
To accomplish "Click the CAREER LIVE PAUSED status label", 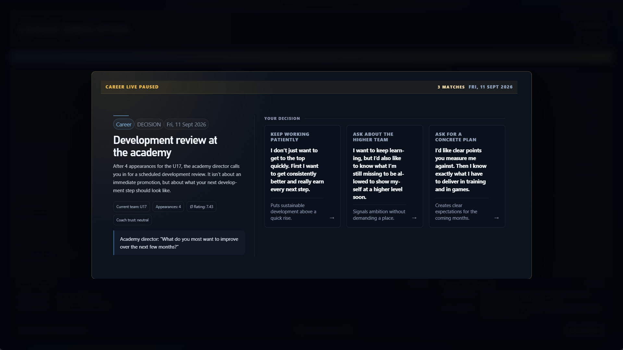I will pyautogui.click(x=132, y=87).
